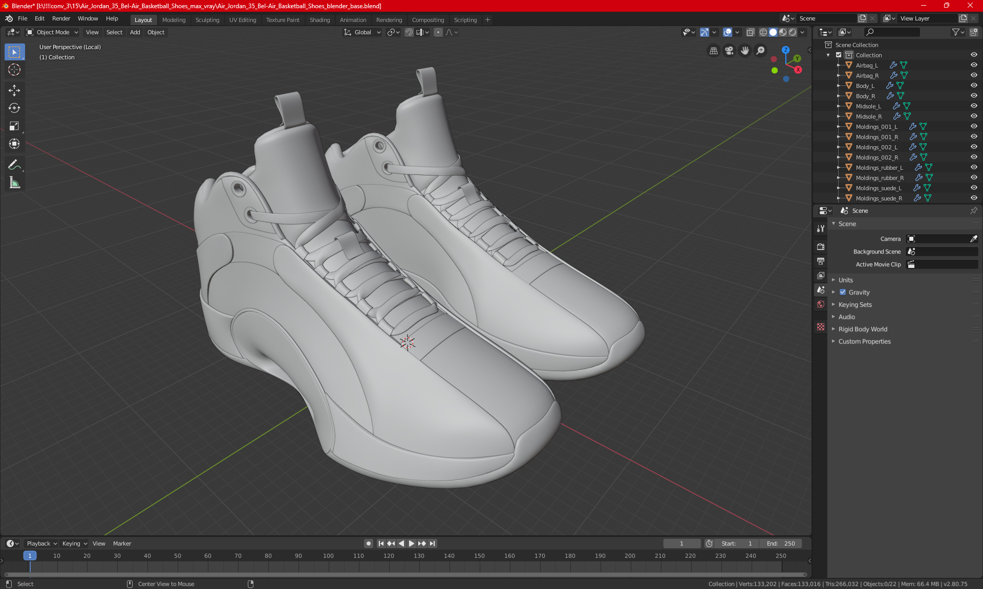Screen dimensions: 983x589
Task: Select the Cursor tool
Action: (x=14, y=70)
